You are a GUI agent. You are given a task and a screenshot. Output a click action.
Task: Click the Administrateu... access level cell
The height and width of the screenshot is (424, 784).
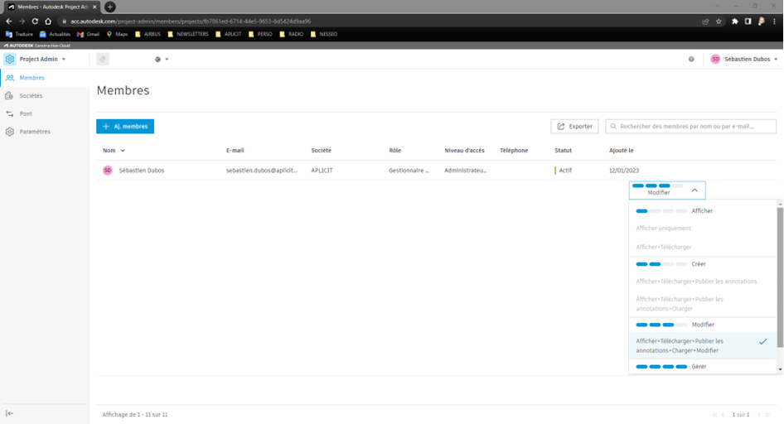(465, 171)
